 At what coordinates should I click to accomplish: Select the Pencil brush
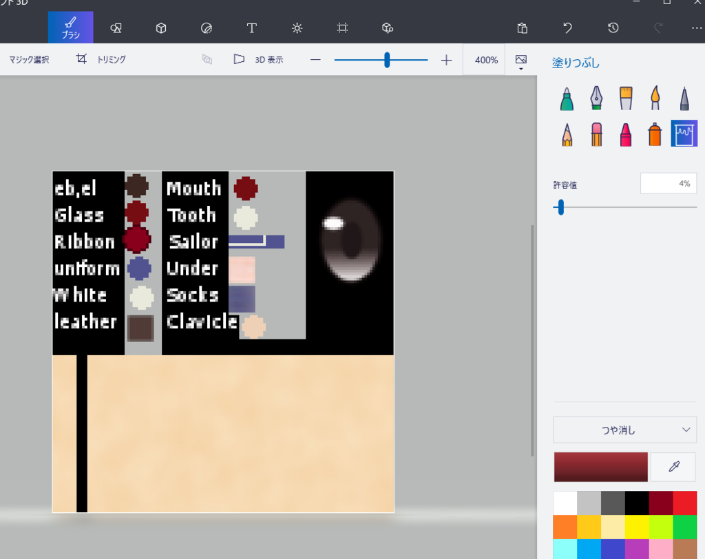click(x=567, y=134)
